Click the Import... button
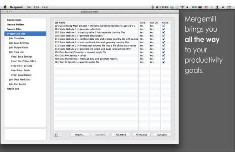The image size is (235, 157). (80, 135)
